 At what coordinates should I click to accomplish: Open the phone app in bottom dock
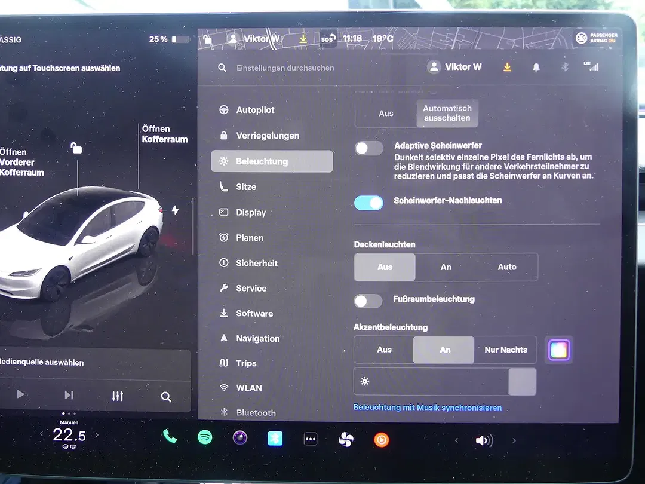(x=170, y=437)
